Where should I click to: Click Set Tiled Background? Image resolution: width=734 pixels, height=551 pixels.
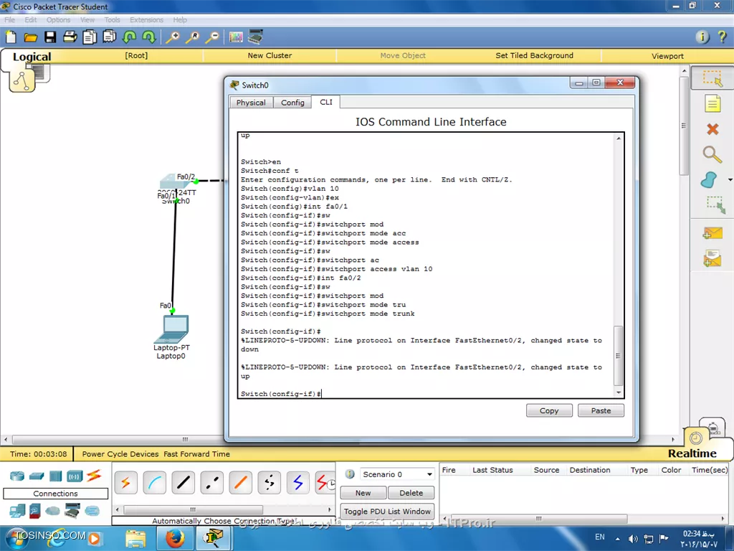[x=534, y=55]
